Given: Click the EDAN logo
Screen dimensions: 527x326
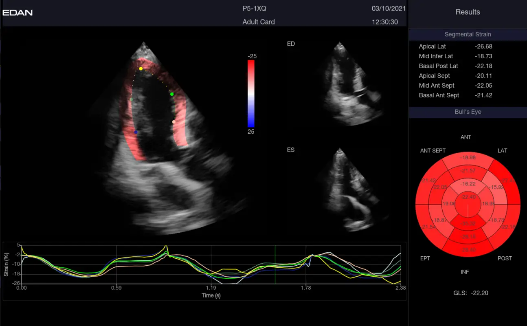Looking at the screenshot, I should click(18, 12).
